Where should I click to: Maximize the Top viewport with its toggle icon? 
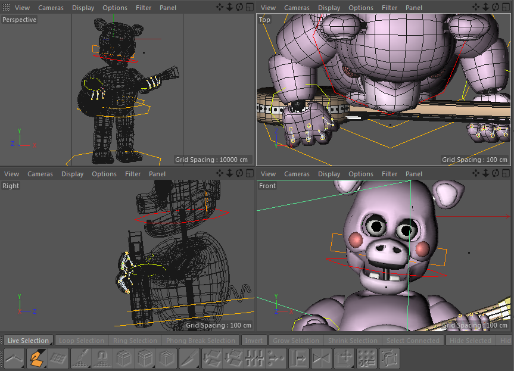pyautogui.click(x=506, y=7)
